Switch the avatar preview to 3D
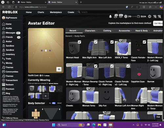164x128 pixels. [x=59, y=69]
